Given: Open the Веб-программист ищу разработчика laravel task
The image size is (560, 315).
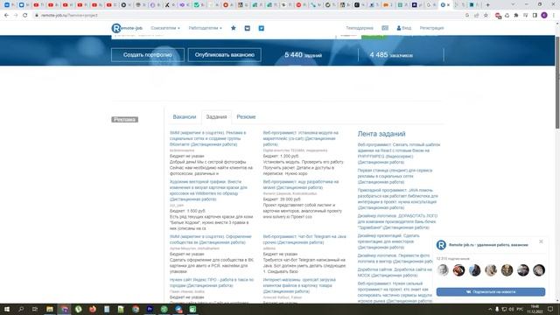Looking at the screenshot, I should pos(301,185).
